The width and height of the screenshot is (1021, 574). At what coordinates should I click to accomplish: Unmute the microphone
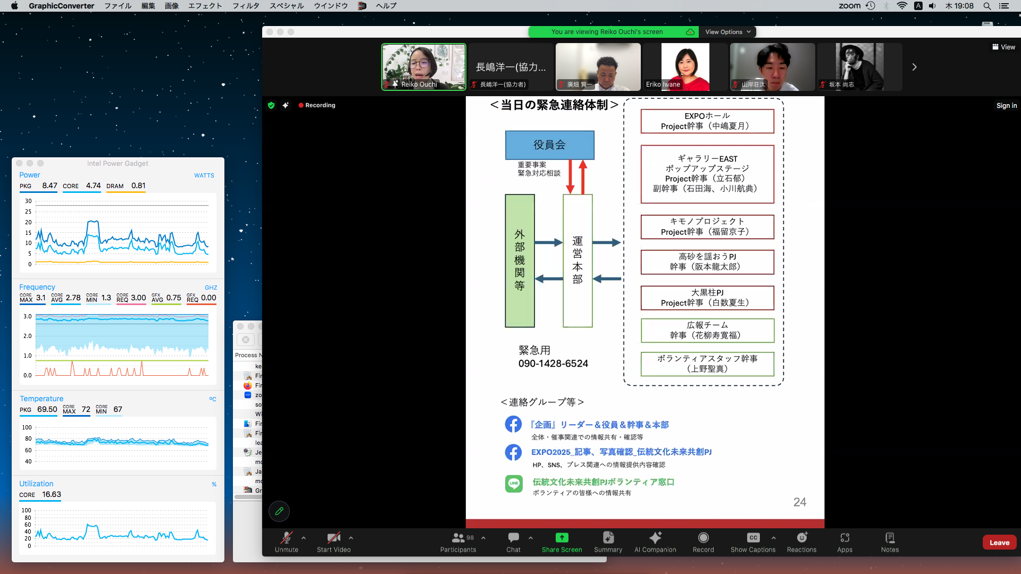pos(286,538)
